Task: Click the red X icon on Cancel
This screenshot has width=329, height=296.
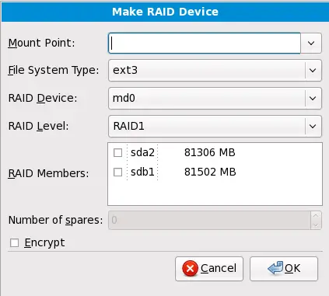Action: pos(191,268)
